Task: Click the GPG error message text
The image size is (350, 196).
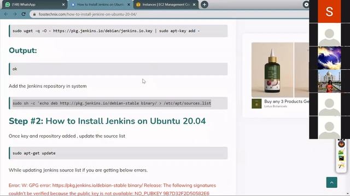Action: tap(112, 189)
